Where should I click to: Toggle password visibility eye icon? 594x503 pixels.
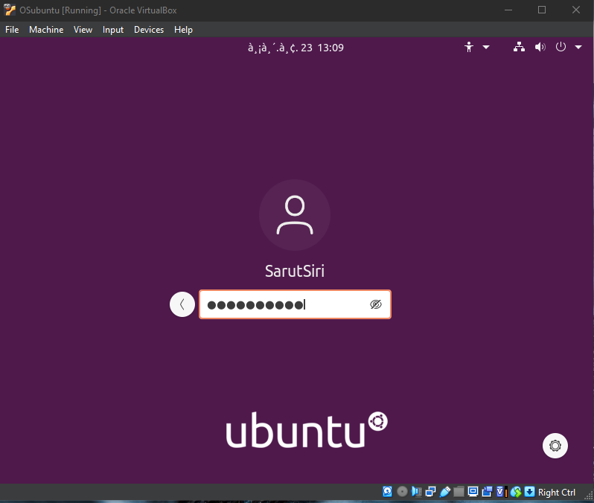click(375, 305)
